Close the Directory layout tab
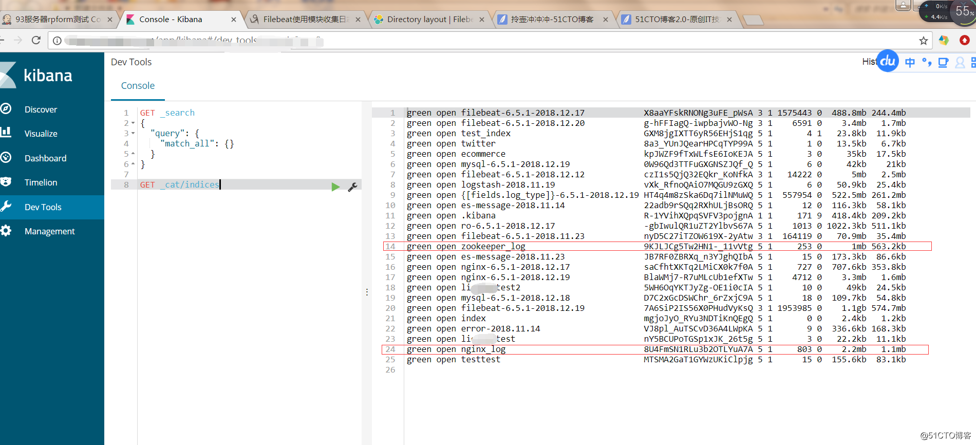The width and height of the screenshot is (976, 445). point(482,20)
